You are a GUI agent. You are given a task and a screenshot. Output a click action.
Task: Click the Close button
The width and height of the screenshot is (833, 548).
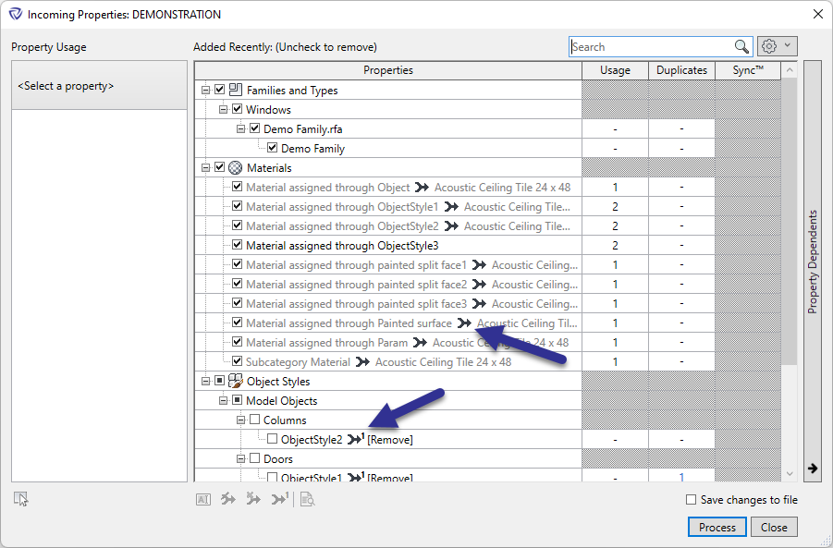coord(774,528)
